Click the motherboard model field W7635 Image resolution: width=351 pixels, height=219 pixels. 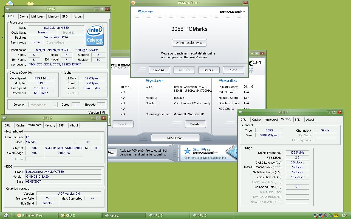point(49,142)
